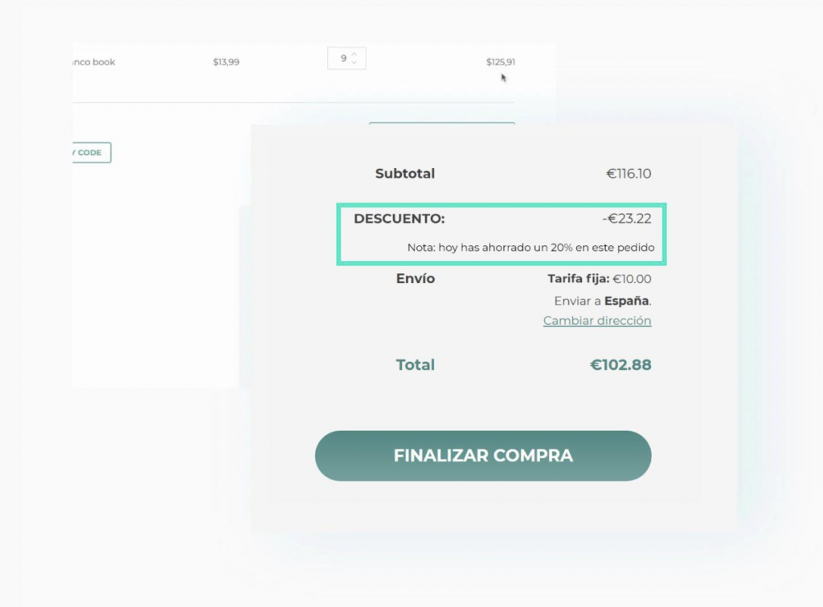Click the quantity field showing 9
Image resolution: width=823 pixels, height=607 pixels.
pyautogui.click(x=343, y=59)
